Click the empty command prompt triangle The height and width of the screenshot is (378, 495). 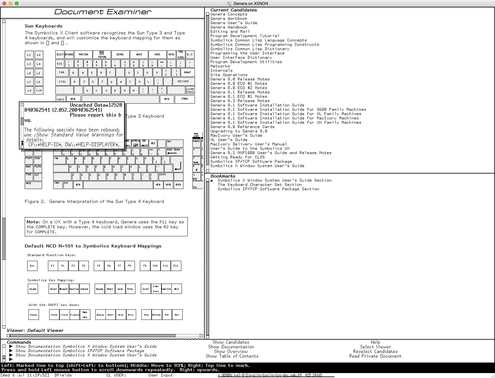point(11,359)
